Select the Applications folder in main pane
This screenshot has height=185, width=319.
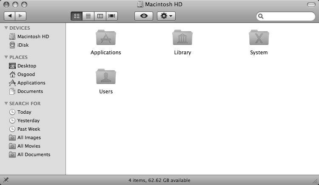pos(106,37)
